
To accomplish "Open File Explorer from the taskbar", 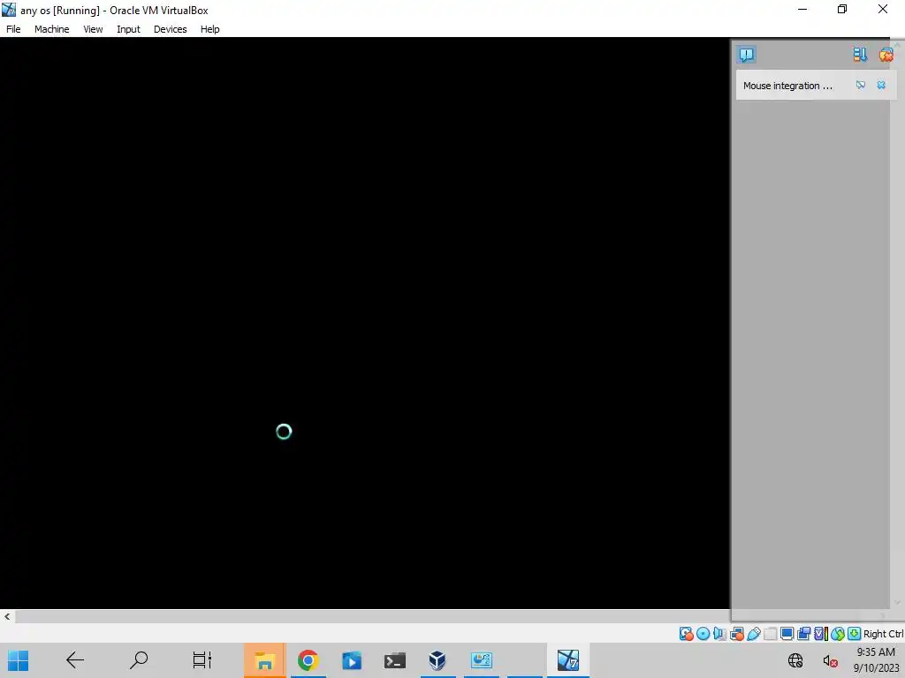I will click(264, 660).
